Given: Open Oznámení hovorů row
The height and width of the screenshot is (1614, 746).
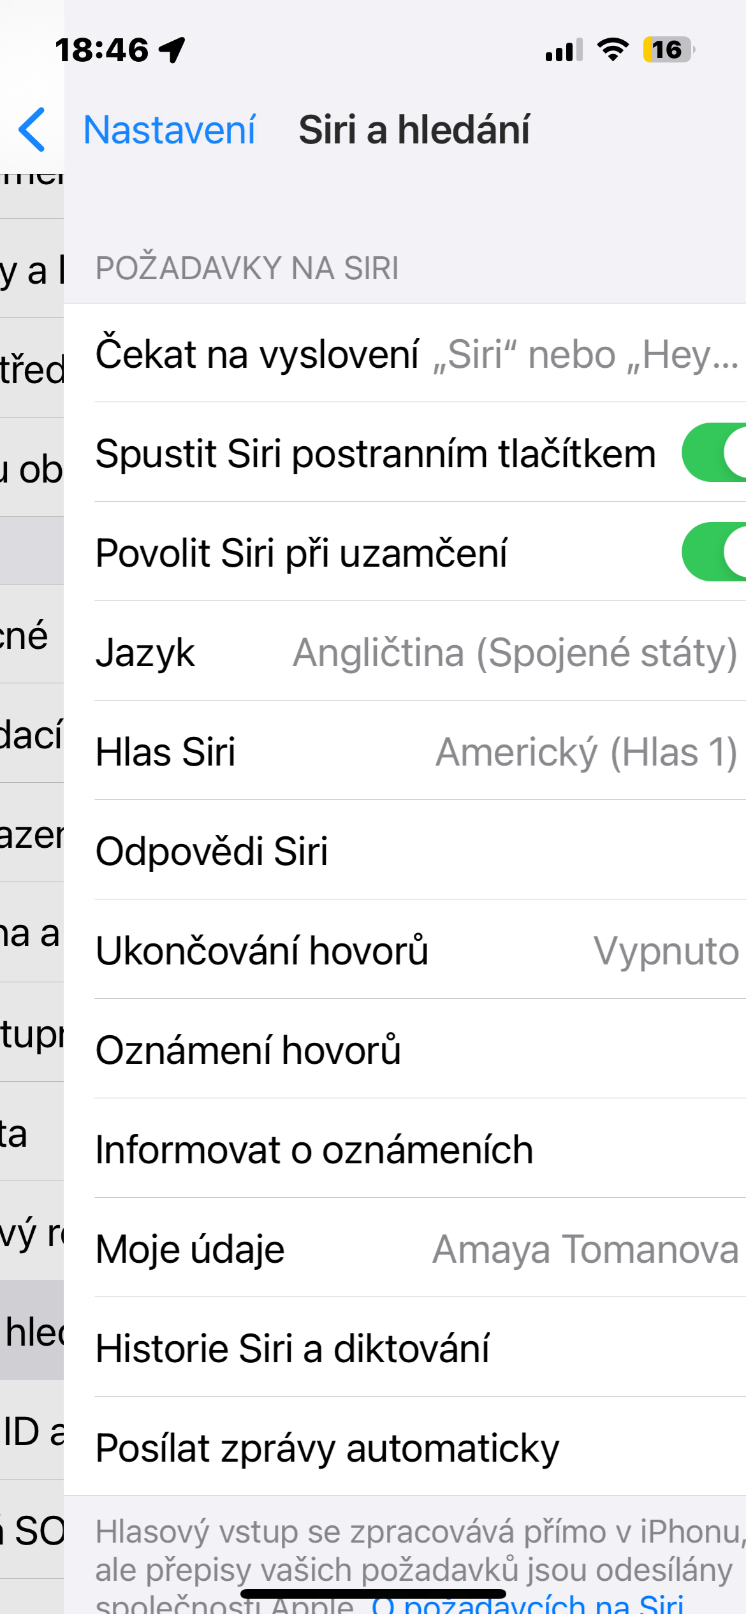Looking at the screenshot, I should [418, 1050].
